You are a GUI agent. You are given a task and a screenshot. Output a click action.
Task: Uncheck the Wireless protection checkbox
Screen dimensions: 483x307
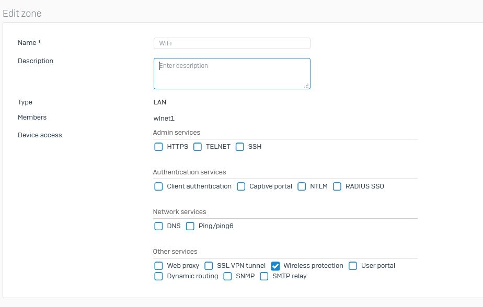[x=275, y=266]
